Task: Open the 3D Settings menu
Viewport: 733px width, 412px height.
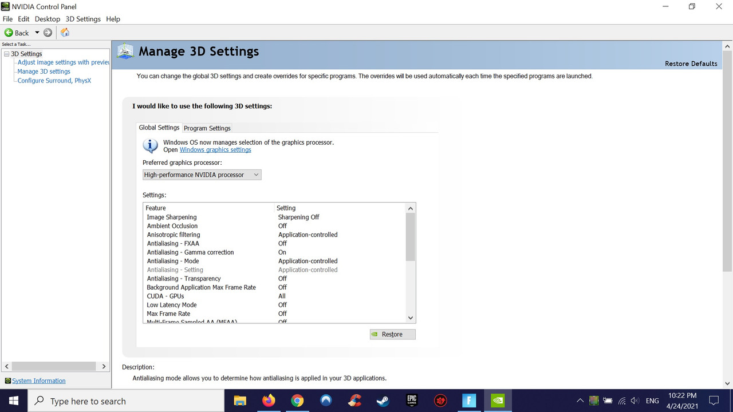Action: [83, 19]
